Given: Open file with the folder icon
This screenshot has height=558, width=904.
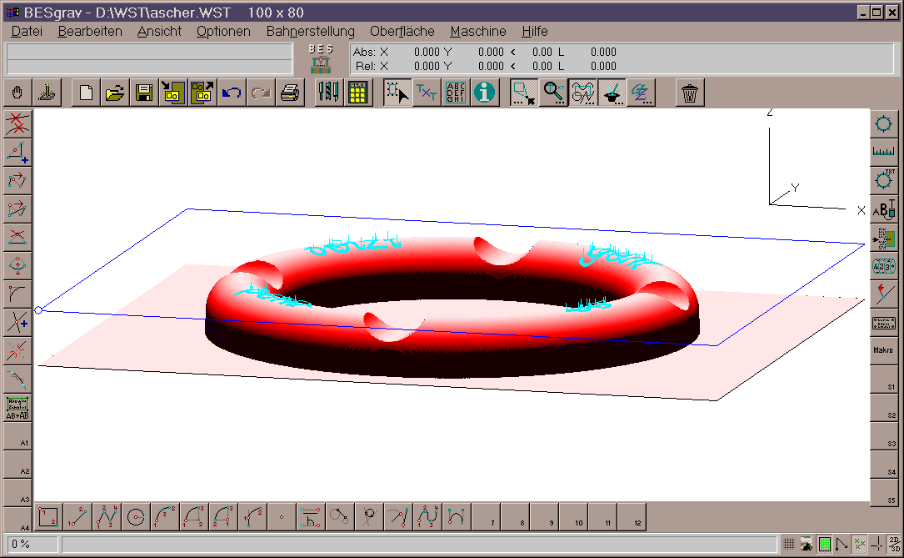Looking at the screenshot, I should (115, 93).
